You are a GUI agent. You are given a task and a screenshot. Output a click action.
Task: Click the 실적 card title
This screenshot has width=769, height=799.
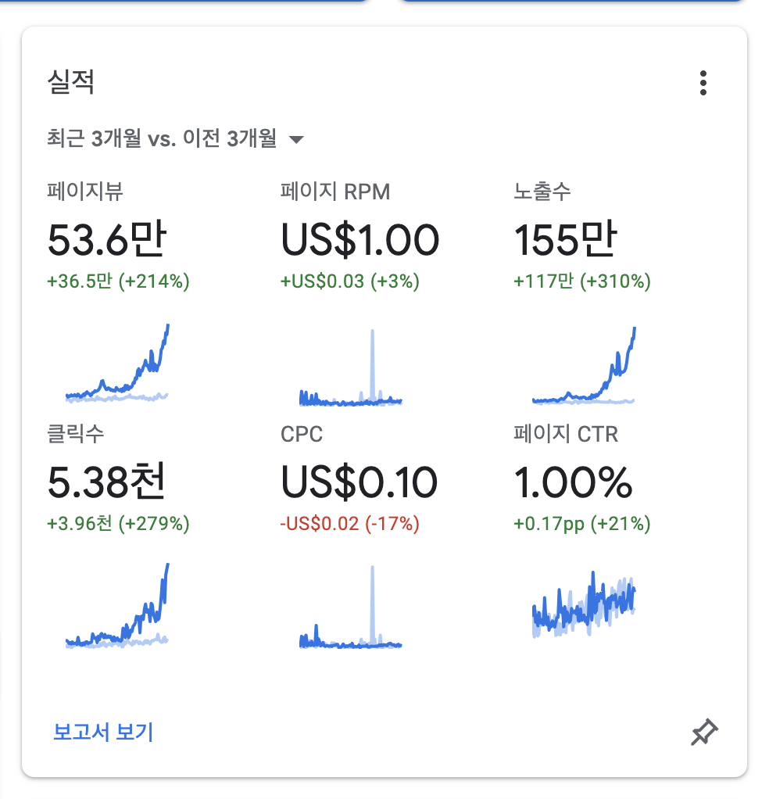click(x=71, y=82)
